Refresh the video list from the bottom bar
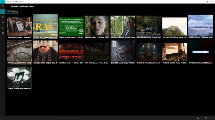The image size is (215, 120). tap(198, 118)
